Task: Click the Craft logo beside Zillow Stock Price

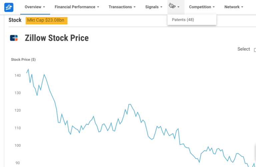Action: click(14, 38)
